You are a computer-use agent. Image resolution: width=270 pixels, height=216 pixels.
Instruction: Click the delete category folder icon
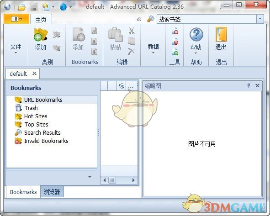(x=57, y=48)
